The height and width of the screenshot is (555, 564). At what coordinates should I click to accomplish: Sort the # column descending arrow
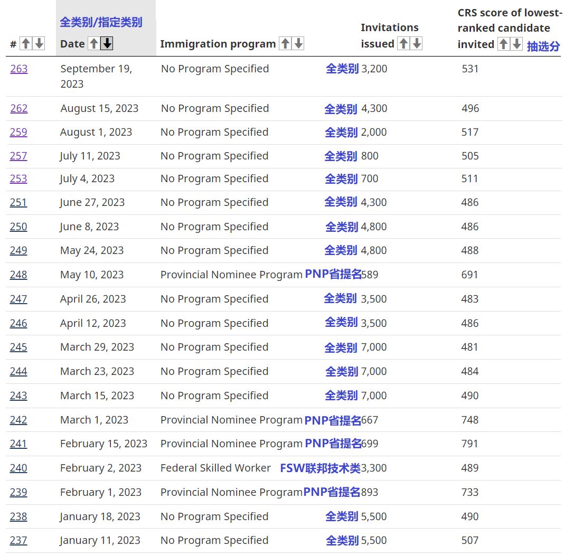pyautogui.click(x=39, y=43)
